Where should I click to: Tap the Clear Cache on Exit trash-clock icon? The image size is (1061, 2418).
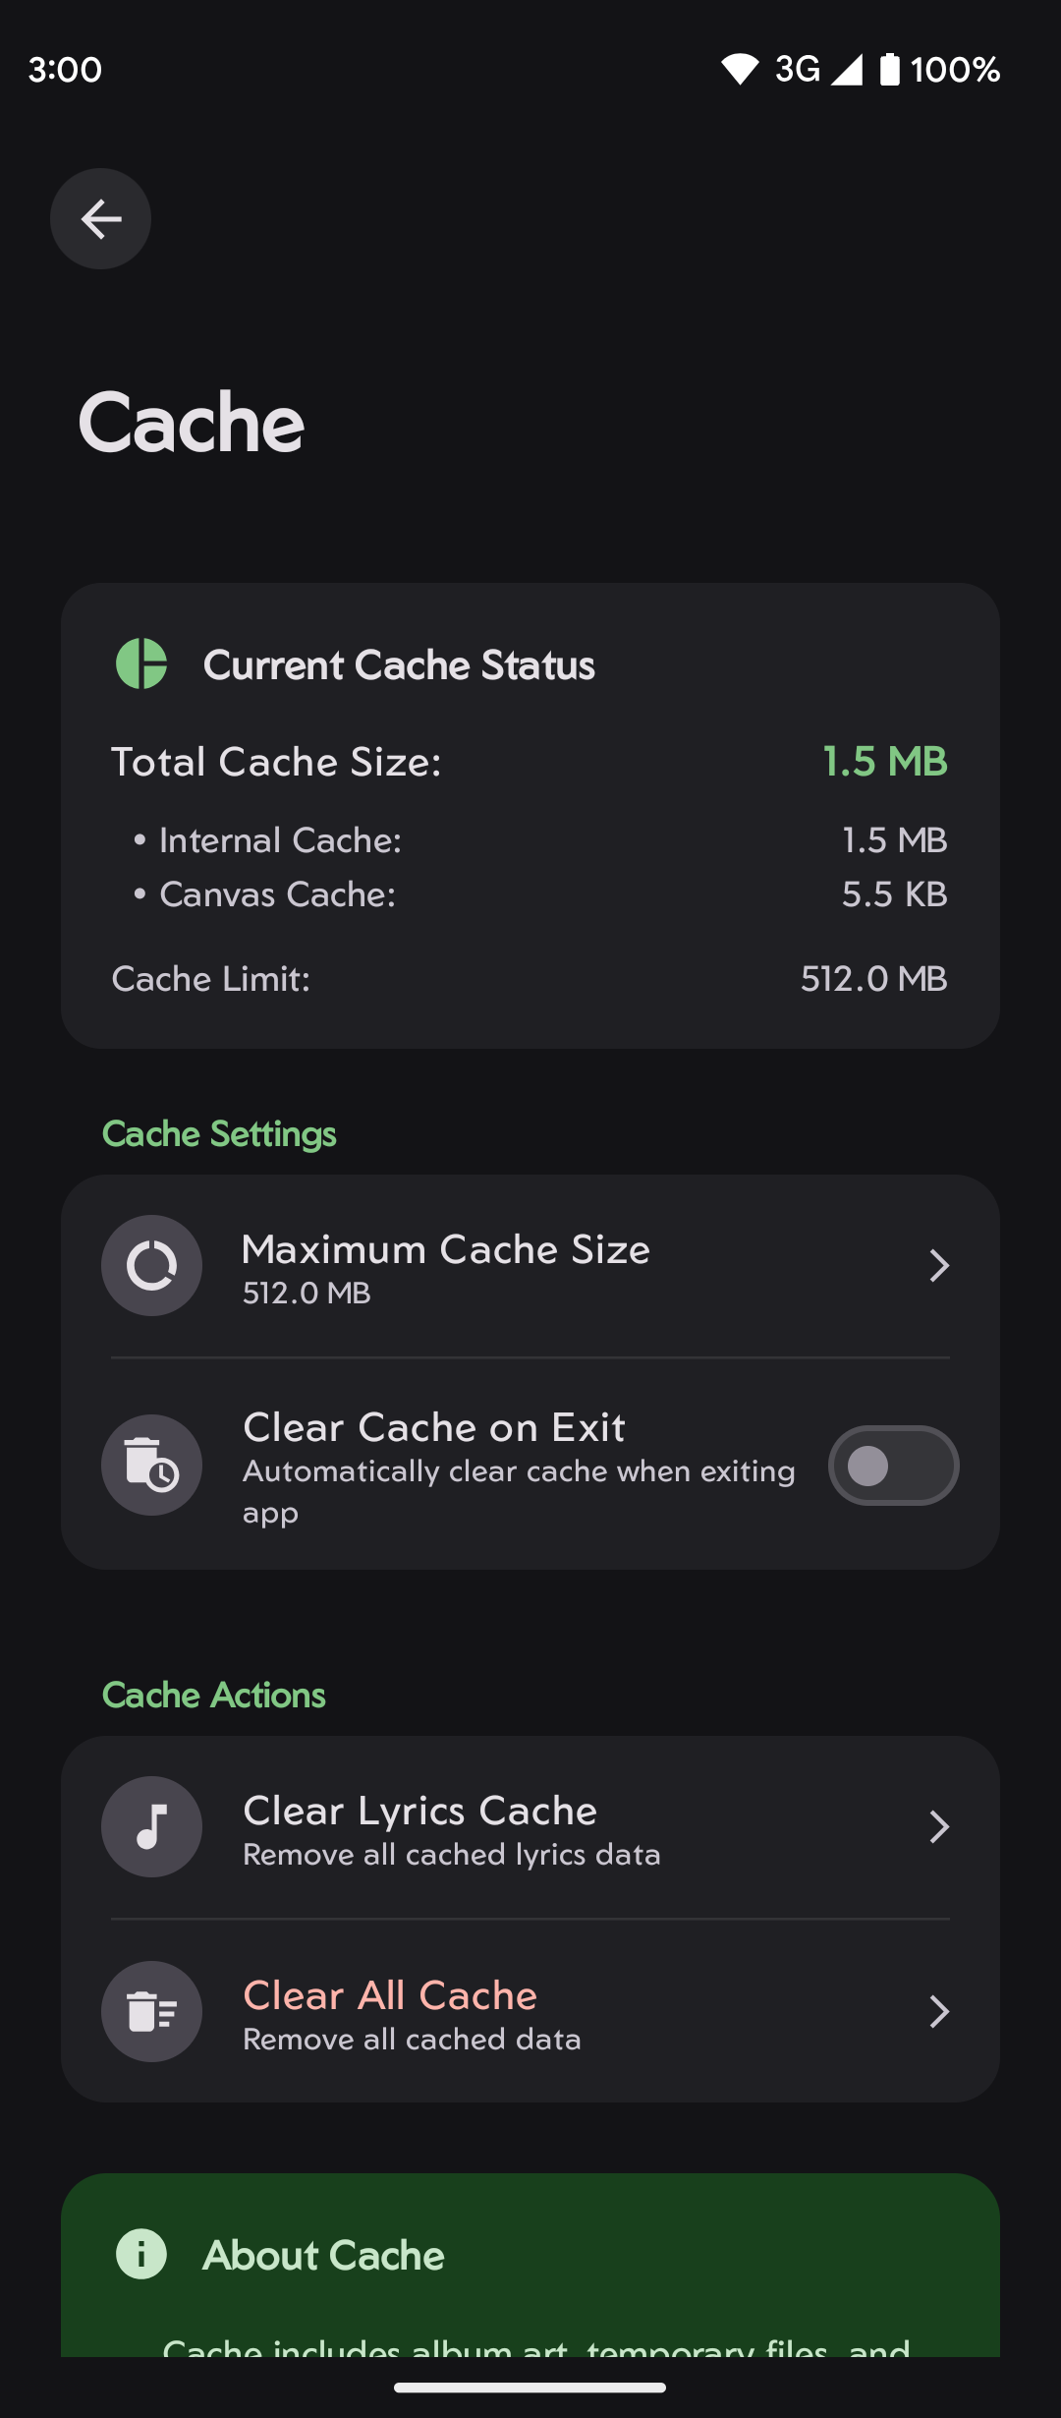pos(151,1465)
